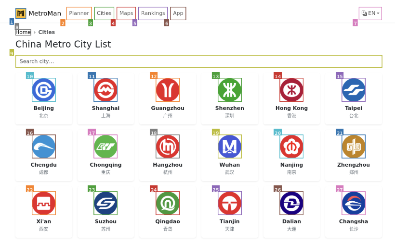Click the Beijing subway logo icon
Screen dimensions: 395x243
(44, 90)
